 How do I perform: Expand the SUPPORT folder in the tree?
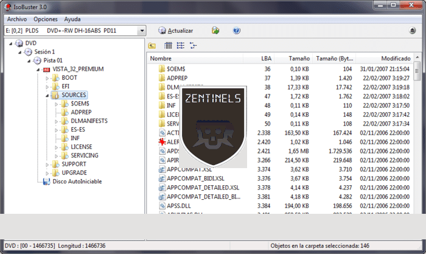47,165
